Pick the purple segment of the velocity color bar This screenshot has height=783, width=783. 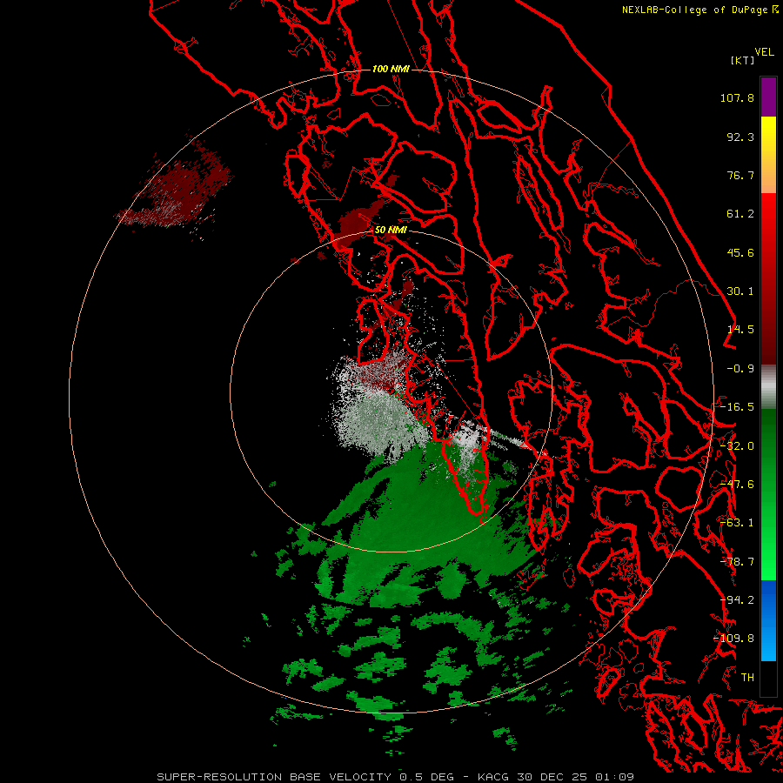pos(768,97)
